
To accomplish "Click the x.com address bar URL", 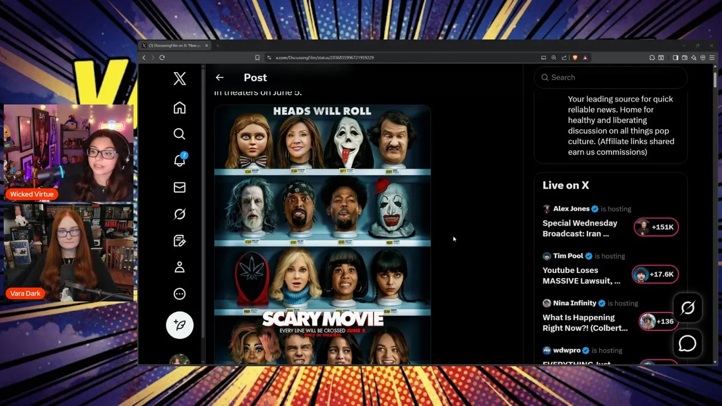I will tap(324, 58).
